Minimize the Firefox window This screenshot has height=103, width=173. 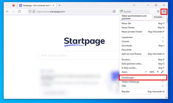tap(148, 5)
